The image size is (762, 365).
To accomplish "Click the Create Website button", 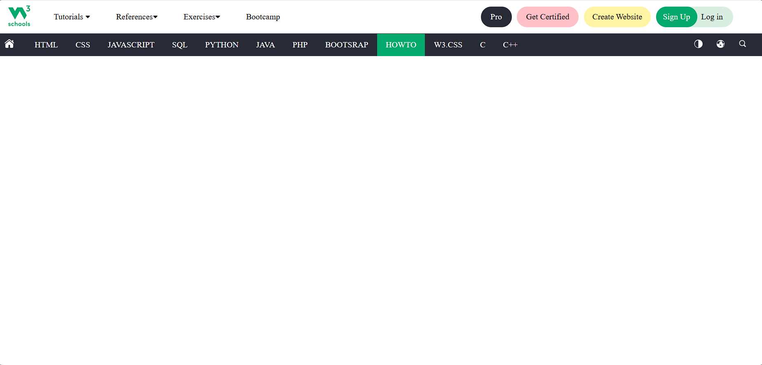I will (617, 17).
